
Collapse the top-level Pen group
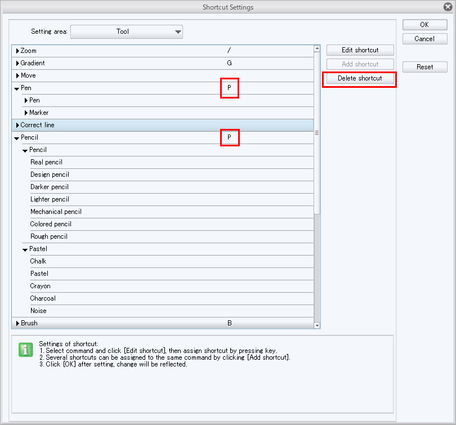click(17, 88)
